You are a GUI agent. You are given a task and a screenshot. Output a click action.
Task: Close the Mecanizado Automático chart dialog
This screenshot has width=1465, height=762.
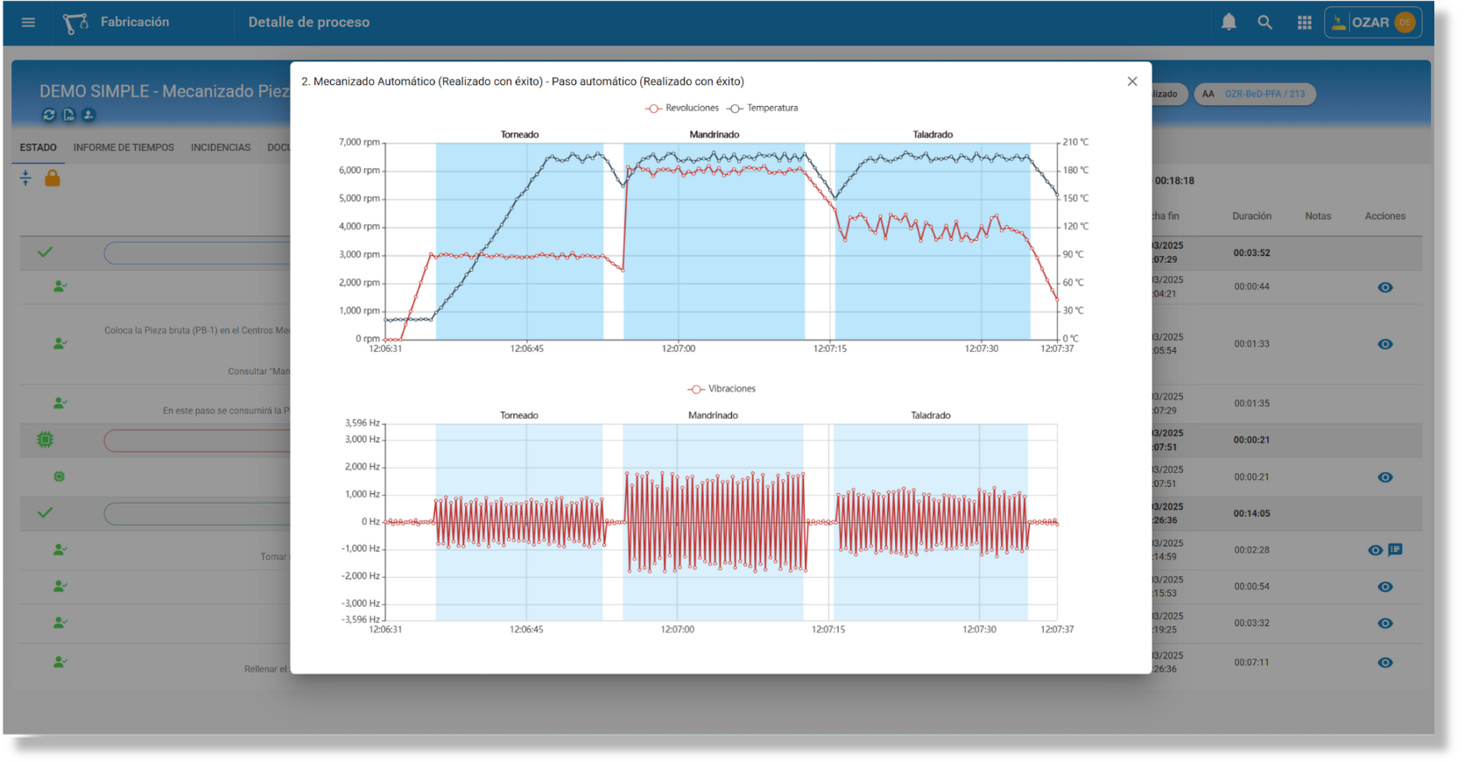[1131, 81]
